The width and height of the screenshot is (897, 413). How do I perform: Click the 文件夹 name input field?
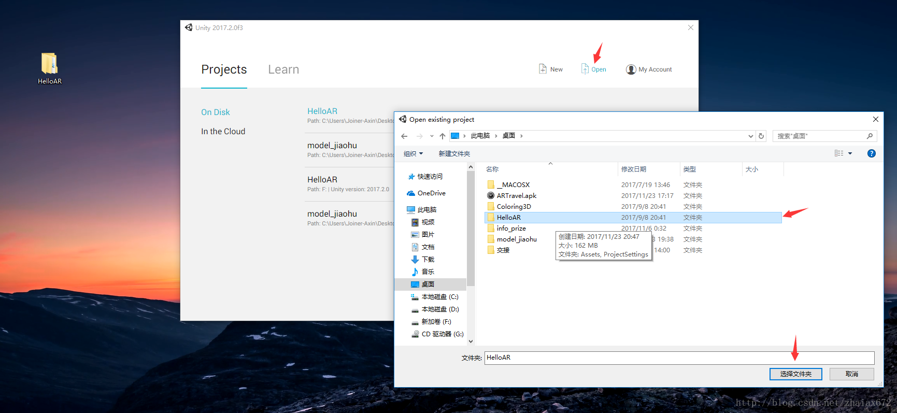[679, 358]
